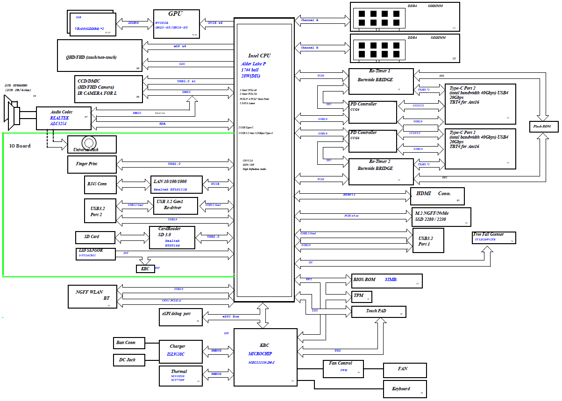Click the Universal Jack circle symbol
Viewport: 562px width, 401px height.
coord(88,142)
